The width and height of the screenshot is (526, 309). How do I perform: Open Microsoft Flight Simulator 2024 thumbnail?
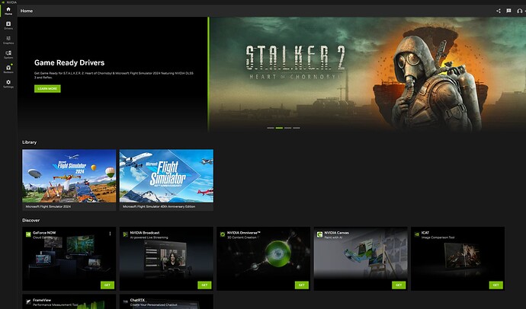(69, 176)
